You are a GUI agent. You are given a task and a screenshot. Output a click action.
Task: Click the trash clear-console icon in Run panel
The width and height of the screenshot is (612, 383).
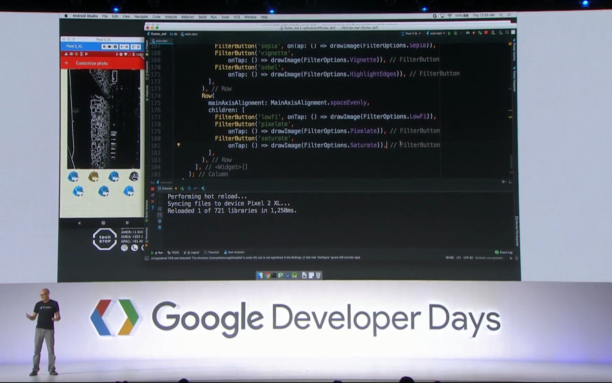point(159,227)
